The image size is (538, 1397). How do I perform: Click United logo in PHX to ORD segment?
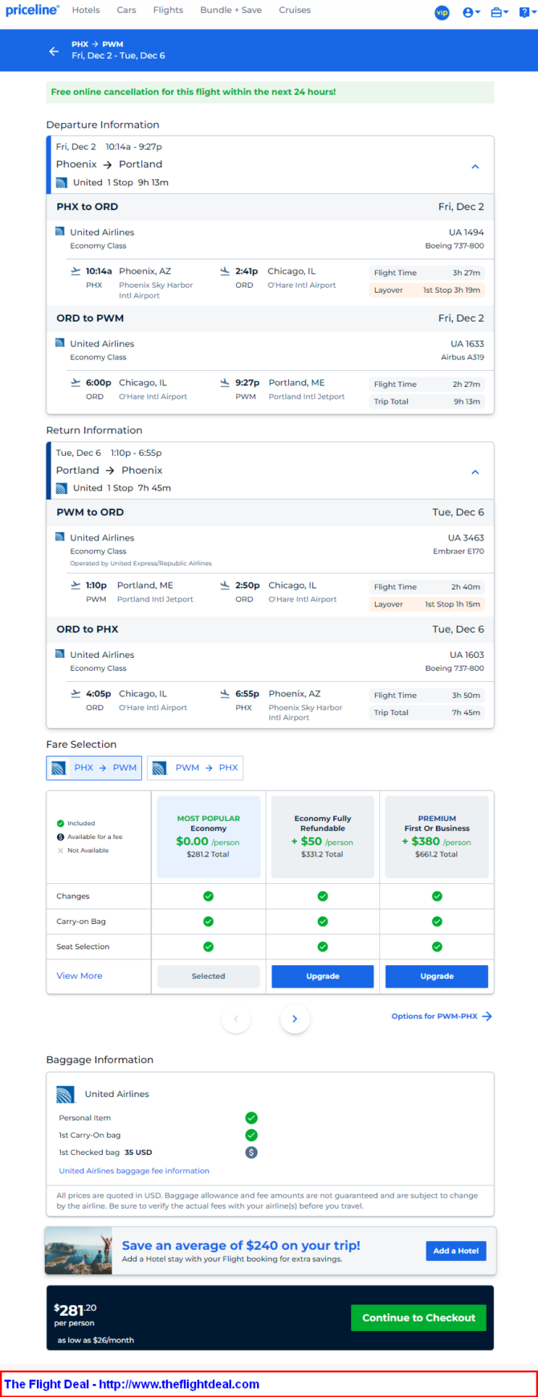(59, 232)
